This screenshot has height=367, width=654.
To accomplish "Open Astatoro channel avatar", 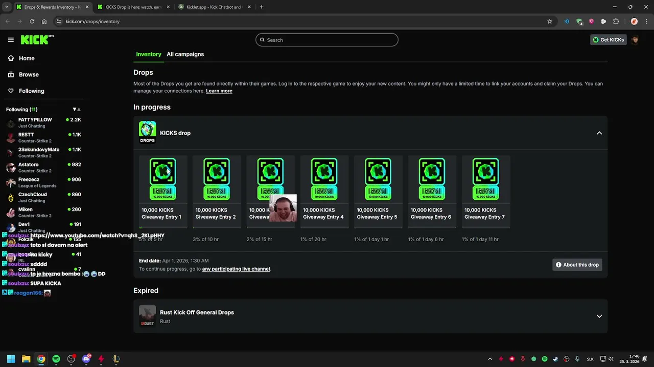I will click(11, 168).
